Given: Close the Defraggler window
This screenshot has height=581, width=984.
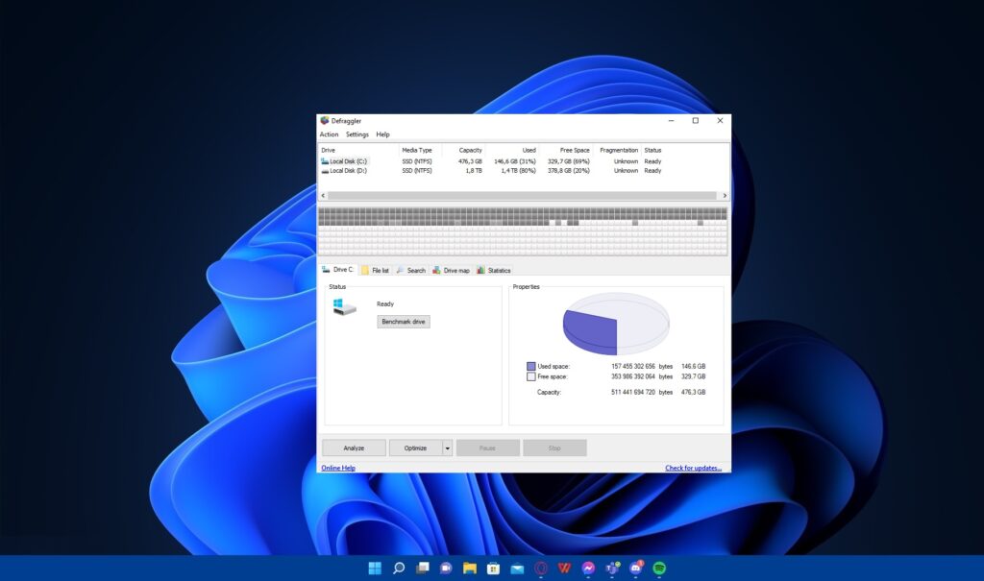Looking at the screenshot, I should click(x=720, y=120).
